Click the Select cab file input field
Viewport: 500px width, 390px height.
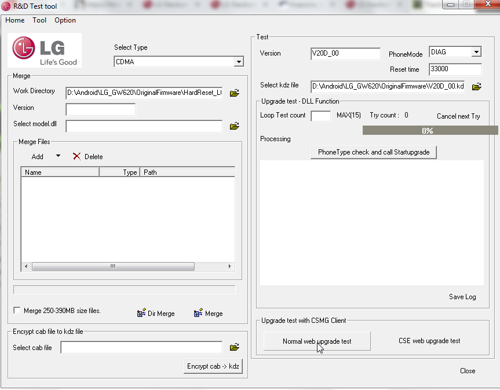141,347
